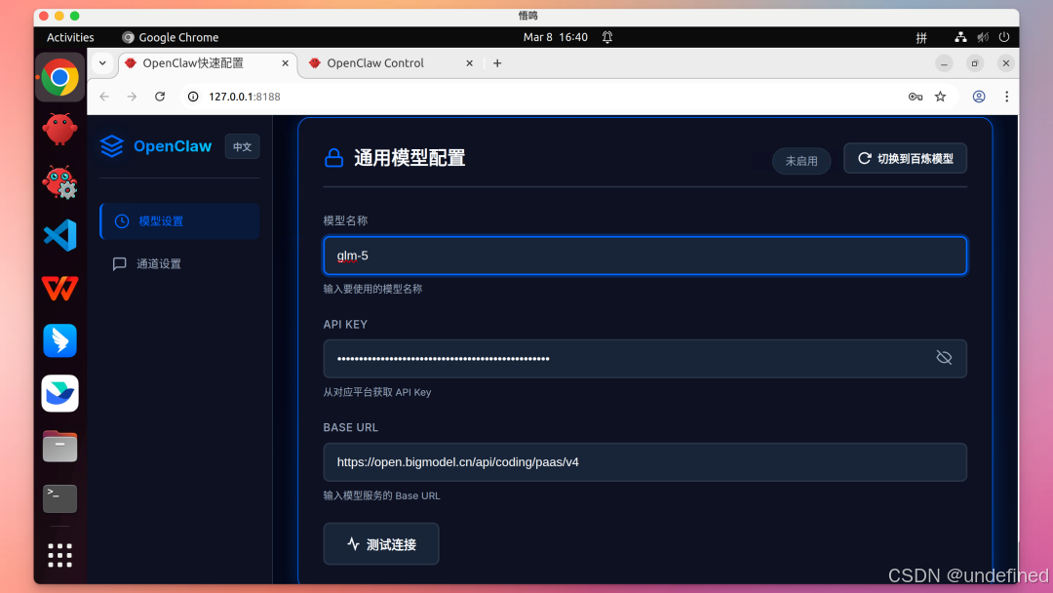
Task: Click inside the BASE URL input field
Action: point(643,461)
